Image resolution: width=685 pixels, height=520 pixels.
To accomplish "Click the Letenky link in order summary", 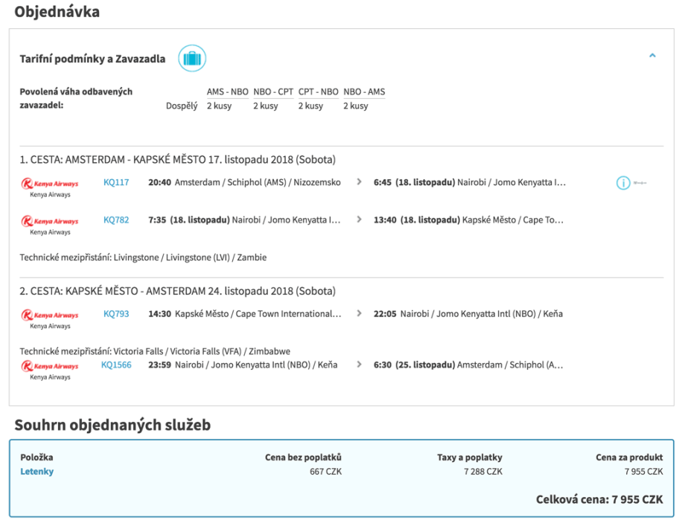I will tap(36, 472).
